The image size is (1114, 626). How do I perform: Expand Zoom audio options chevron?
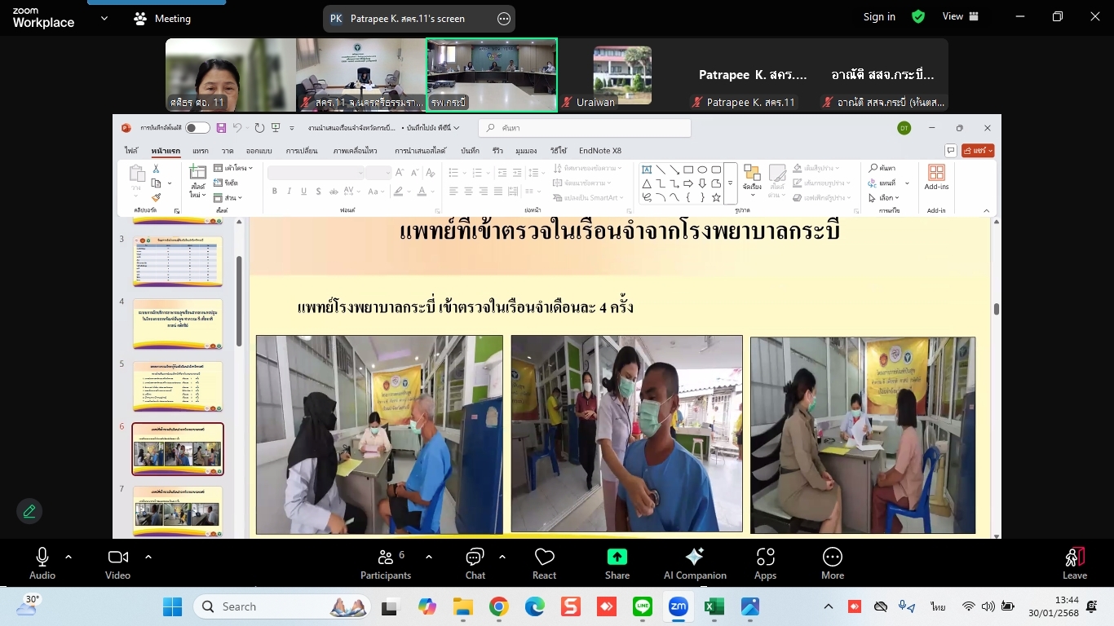tap(69, 557)
